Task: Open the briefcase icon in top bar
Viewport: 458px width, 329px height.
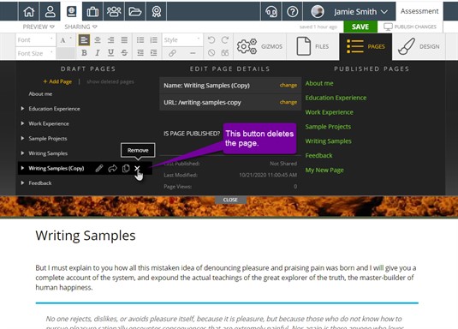Action: point(92,11)
